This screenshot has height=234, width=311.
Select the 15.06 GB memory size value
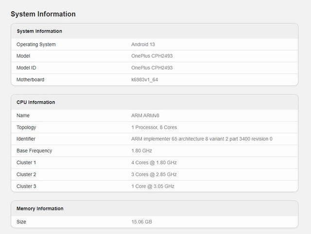click(141, 222)
